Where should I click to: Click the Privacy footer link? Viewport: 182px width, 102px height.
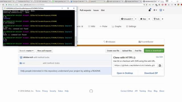pyautogui.click(x=45, y=91)
